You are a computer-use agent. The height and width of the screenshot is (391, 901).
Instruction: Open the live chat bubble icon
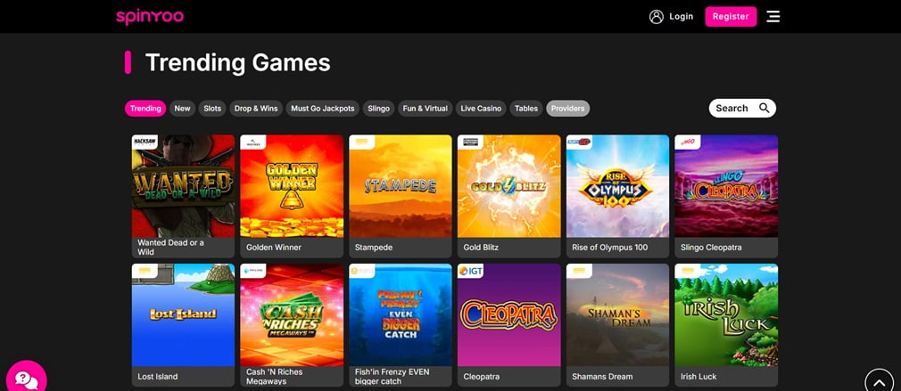(x=26, y=378)
